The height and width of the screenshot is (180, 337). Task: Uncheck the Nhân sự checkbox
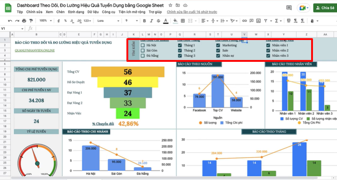tap(218, 56)
